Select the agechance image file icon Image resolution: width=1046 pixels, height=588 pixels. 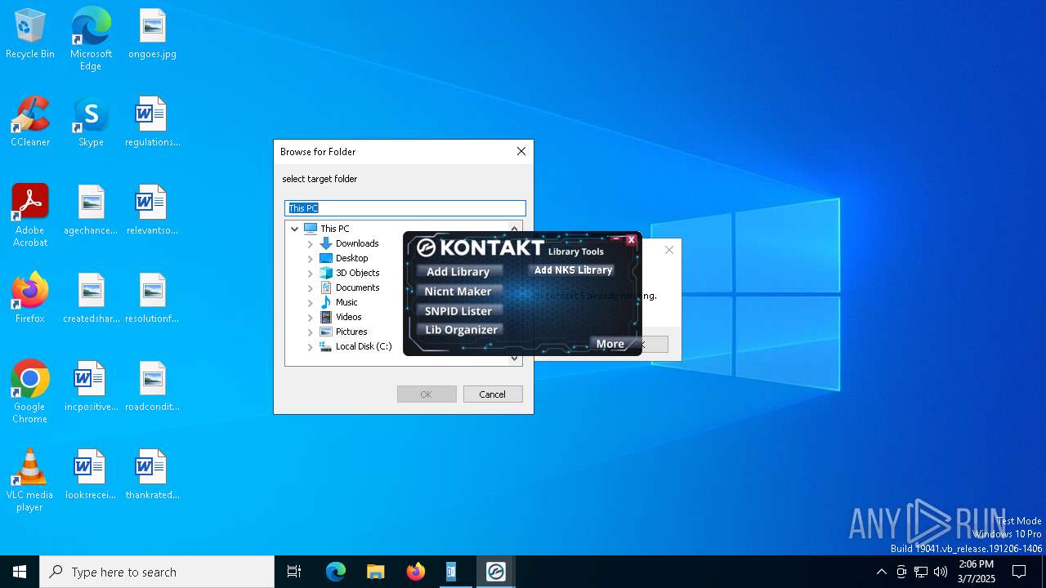coord(91,211)
